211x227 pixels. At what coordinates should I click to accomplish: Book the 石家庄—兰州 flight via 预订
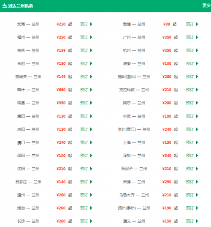[84, 182]
